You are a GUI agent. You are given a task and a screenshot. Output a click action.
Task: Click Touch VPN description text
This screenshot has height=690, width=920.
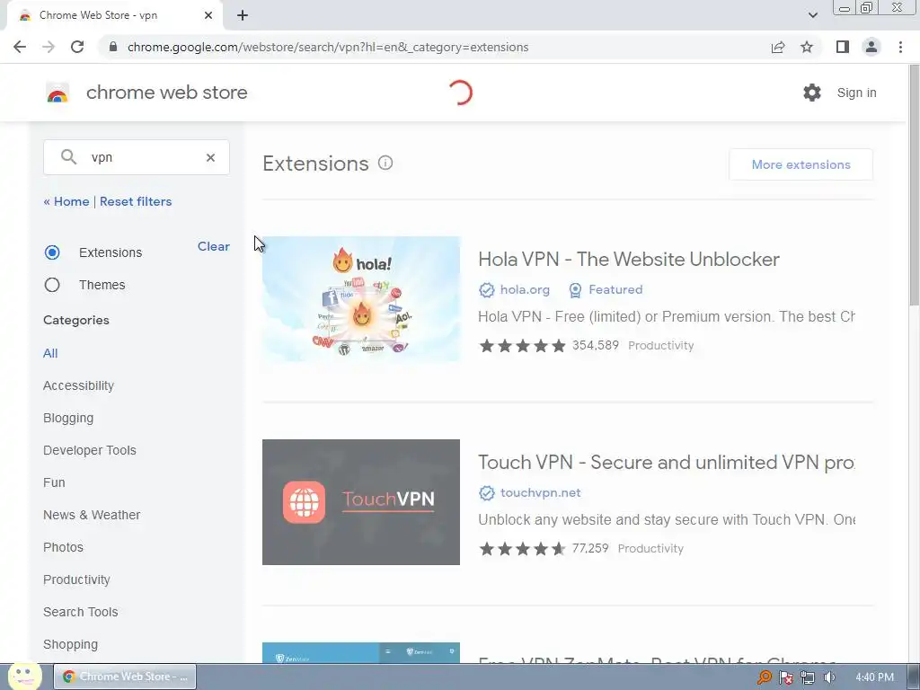point(667,520)
